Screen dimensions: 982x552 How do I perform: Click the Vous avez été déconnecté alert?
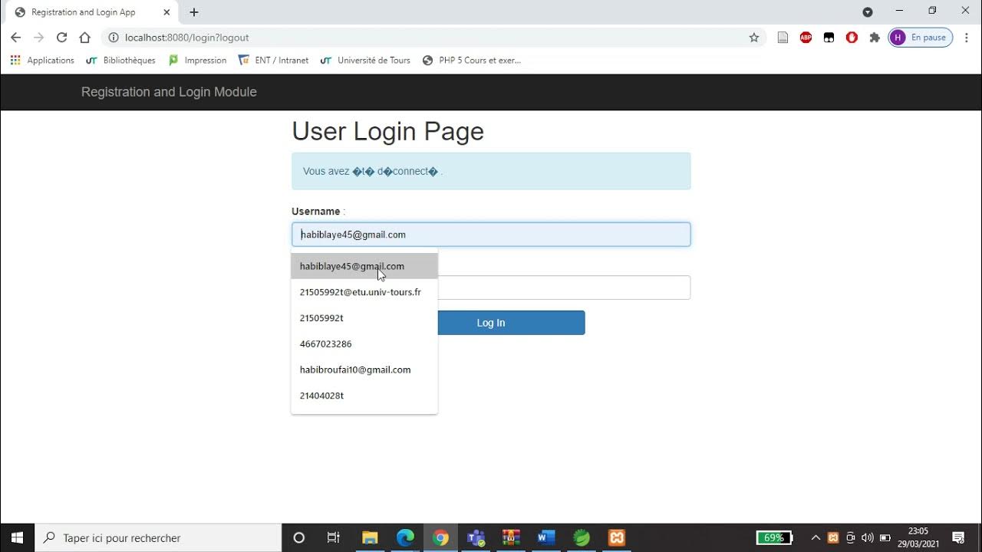tap(491, 171)
